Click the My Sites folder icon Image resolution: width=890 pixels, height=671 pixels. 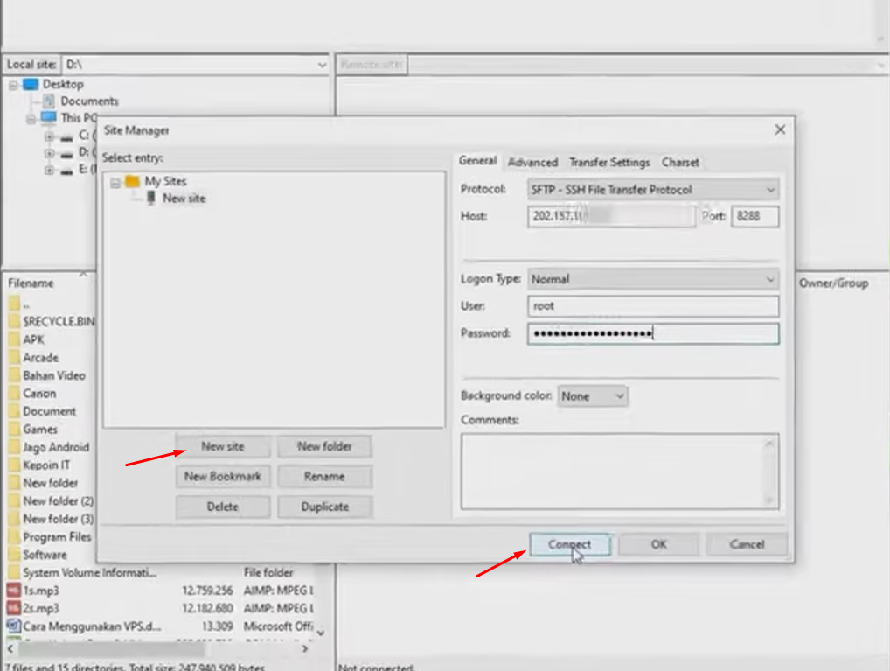132,181
